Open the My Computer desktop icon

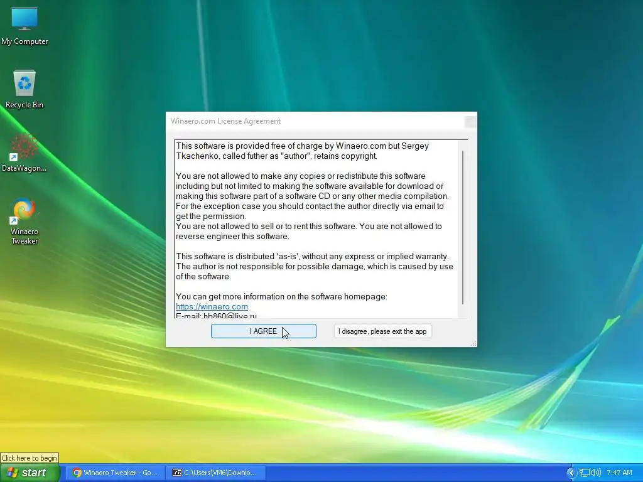click(24, 26)
